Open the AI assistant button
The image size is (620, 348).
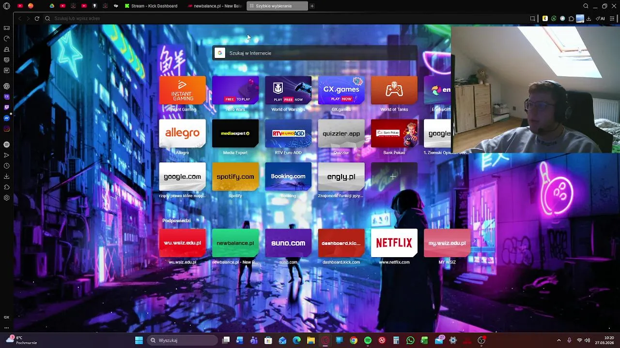[601, 18]
